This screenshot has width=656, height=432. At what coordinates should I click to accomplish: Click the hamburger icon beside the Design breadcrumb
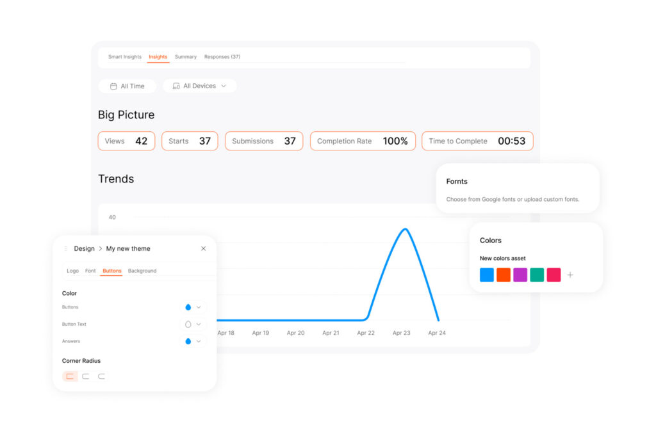(x=65, y=249)
